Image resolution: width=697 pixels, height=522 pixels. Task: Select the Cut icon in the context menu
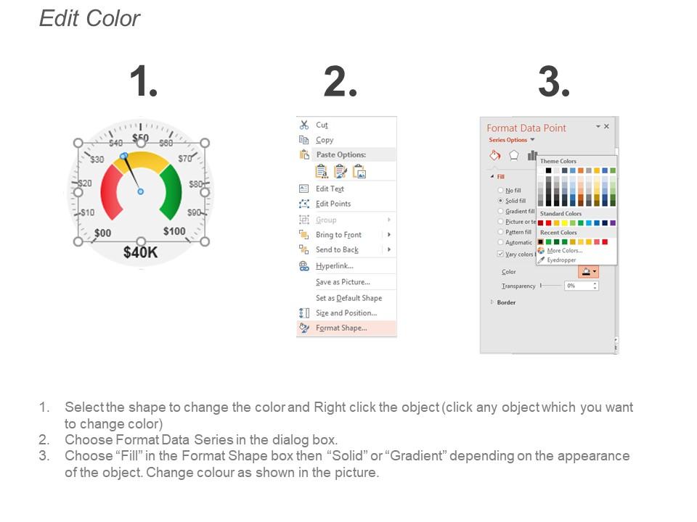pos(304,125)
